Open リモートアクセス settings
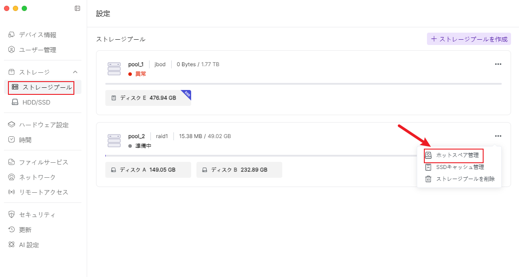Viewport: 519px width, 277px height. click(43, 192)
